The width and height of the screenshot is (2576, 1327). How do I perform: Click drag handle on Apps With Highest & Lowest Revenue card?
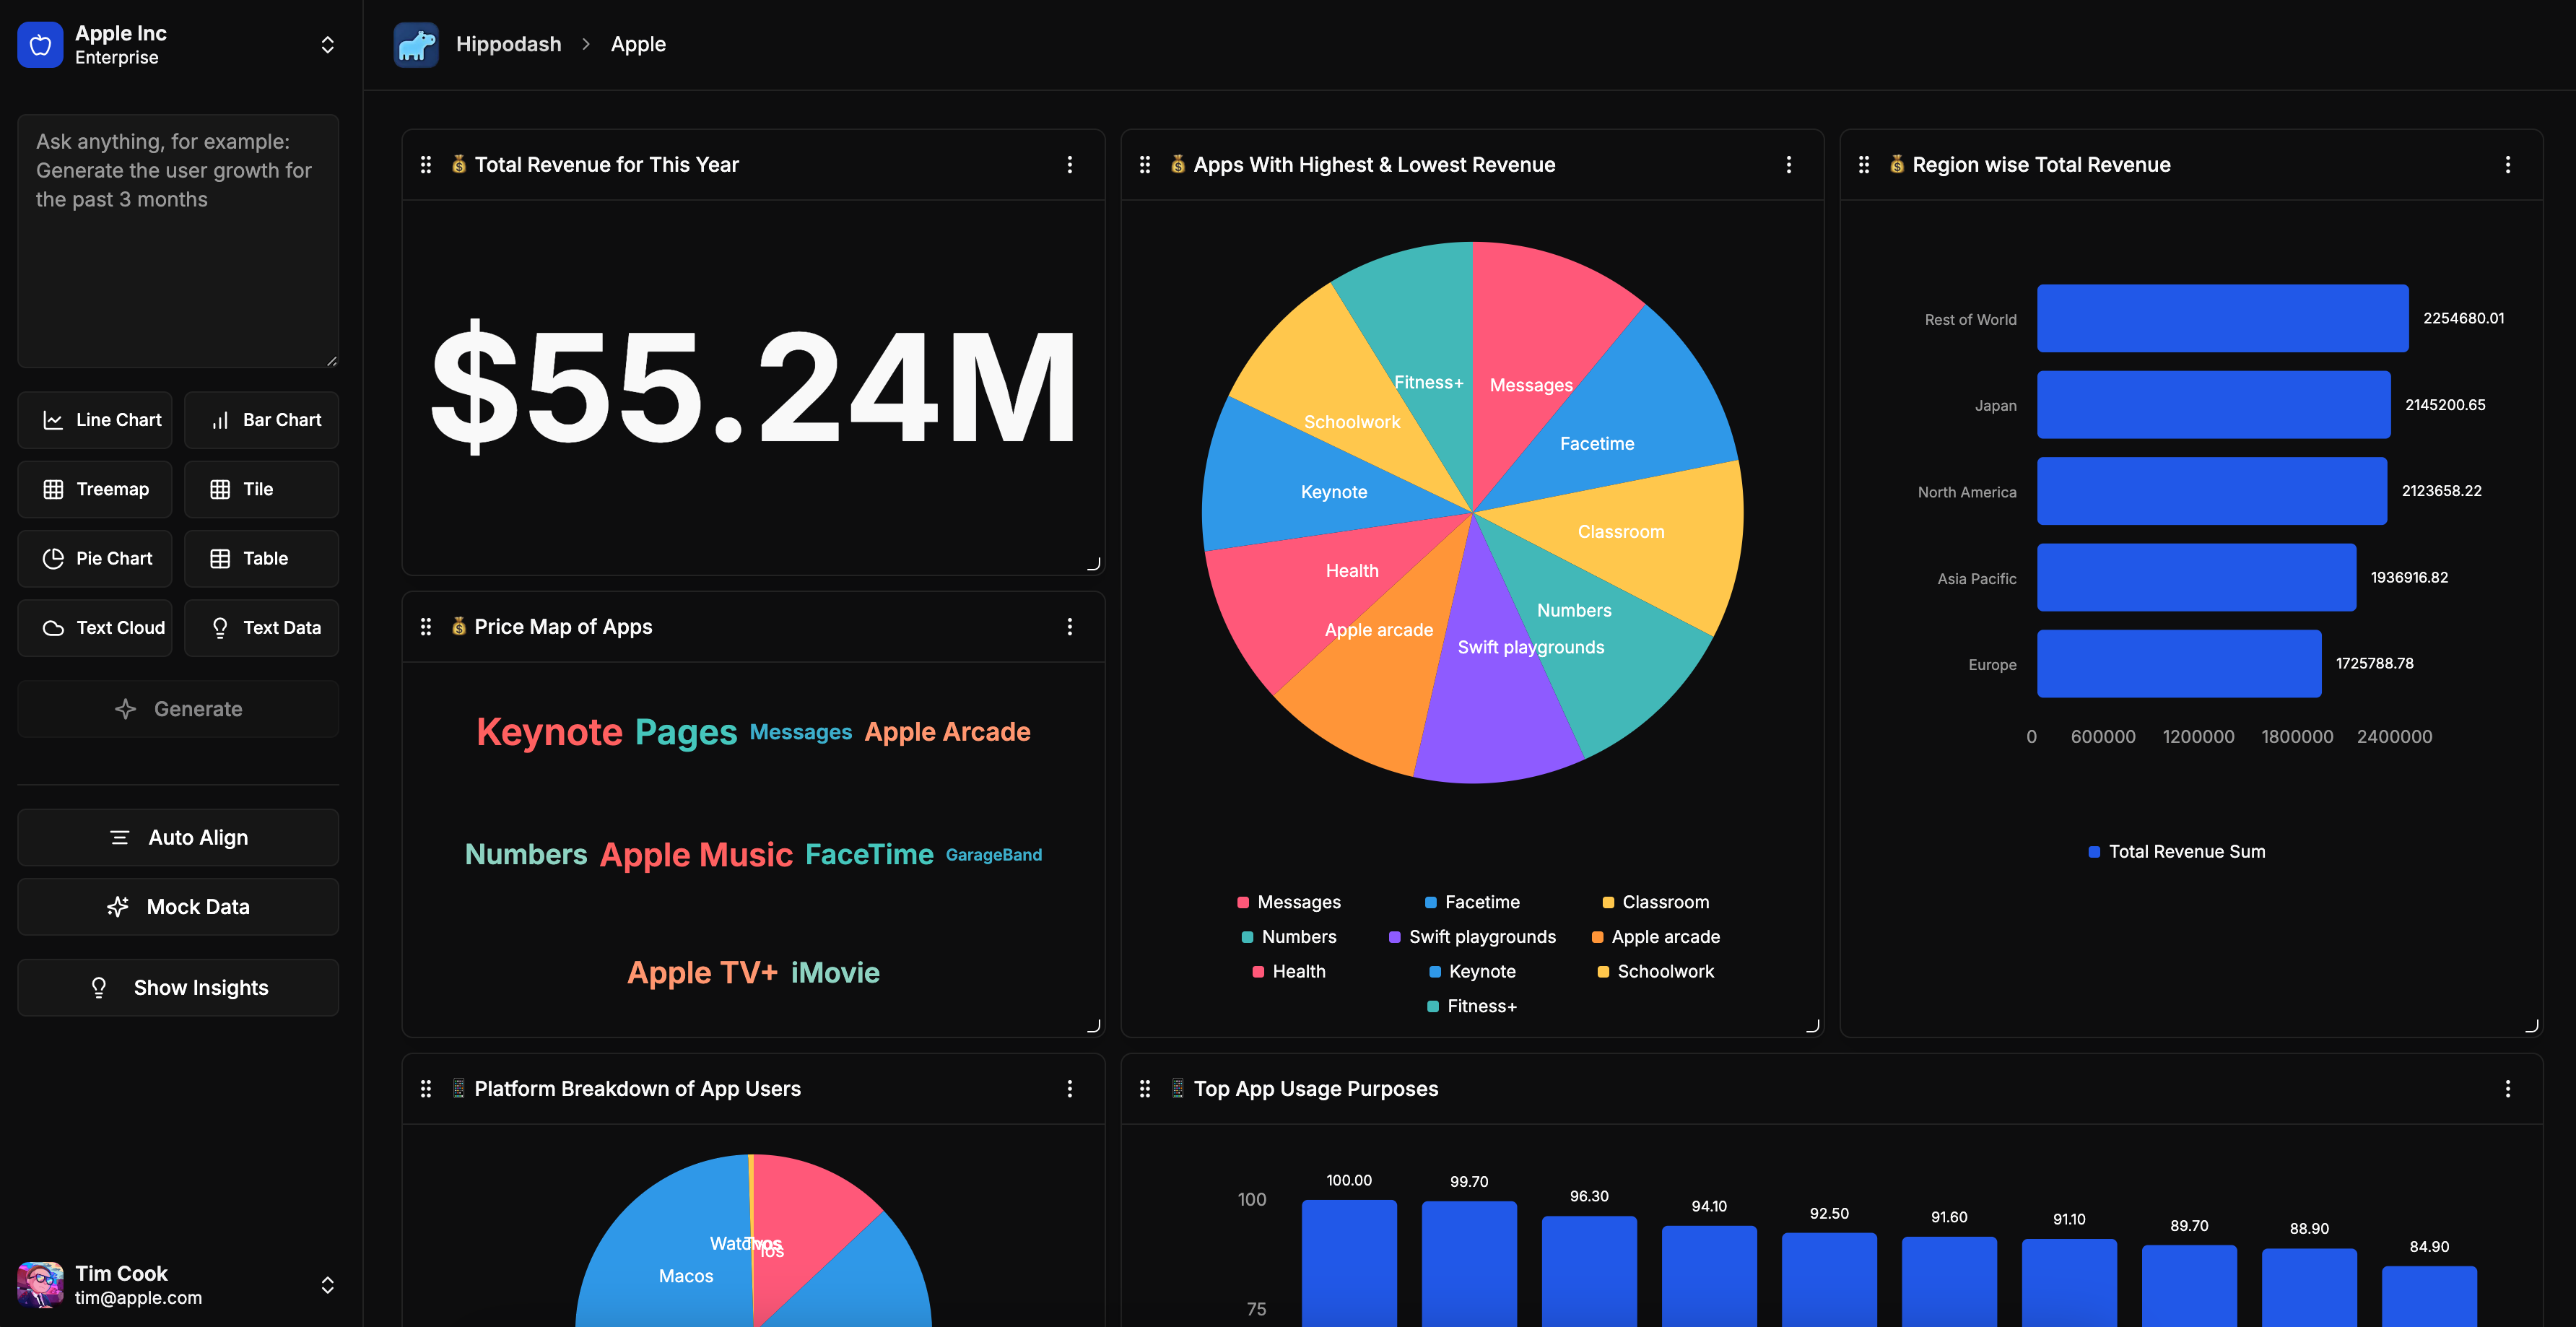[x=1145, y=164]
